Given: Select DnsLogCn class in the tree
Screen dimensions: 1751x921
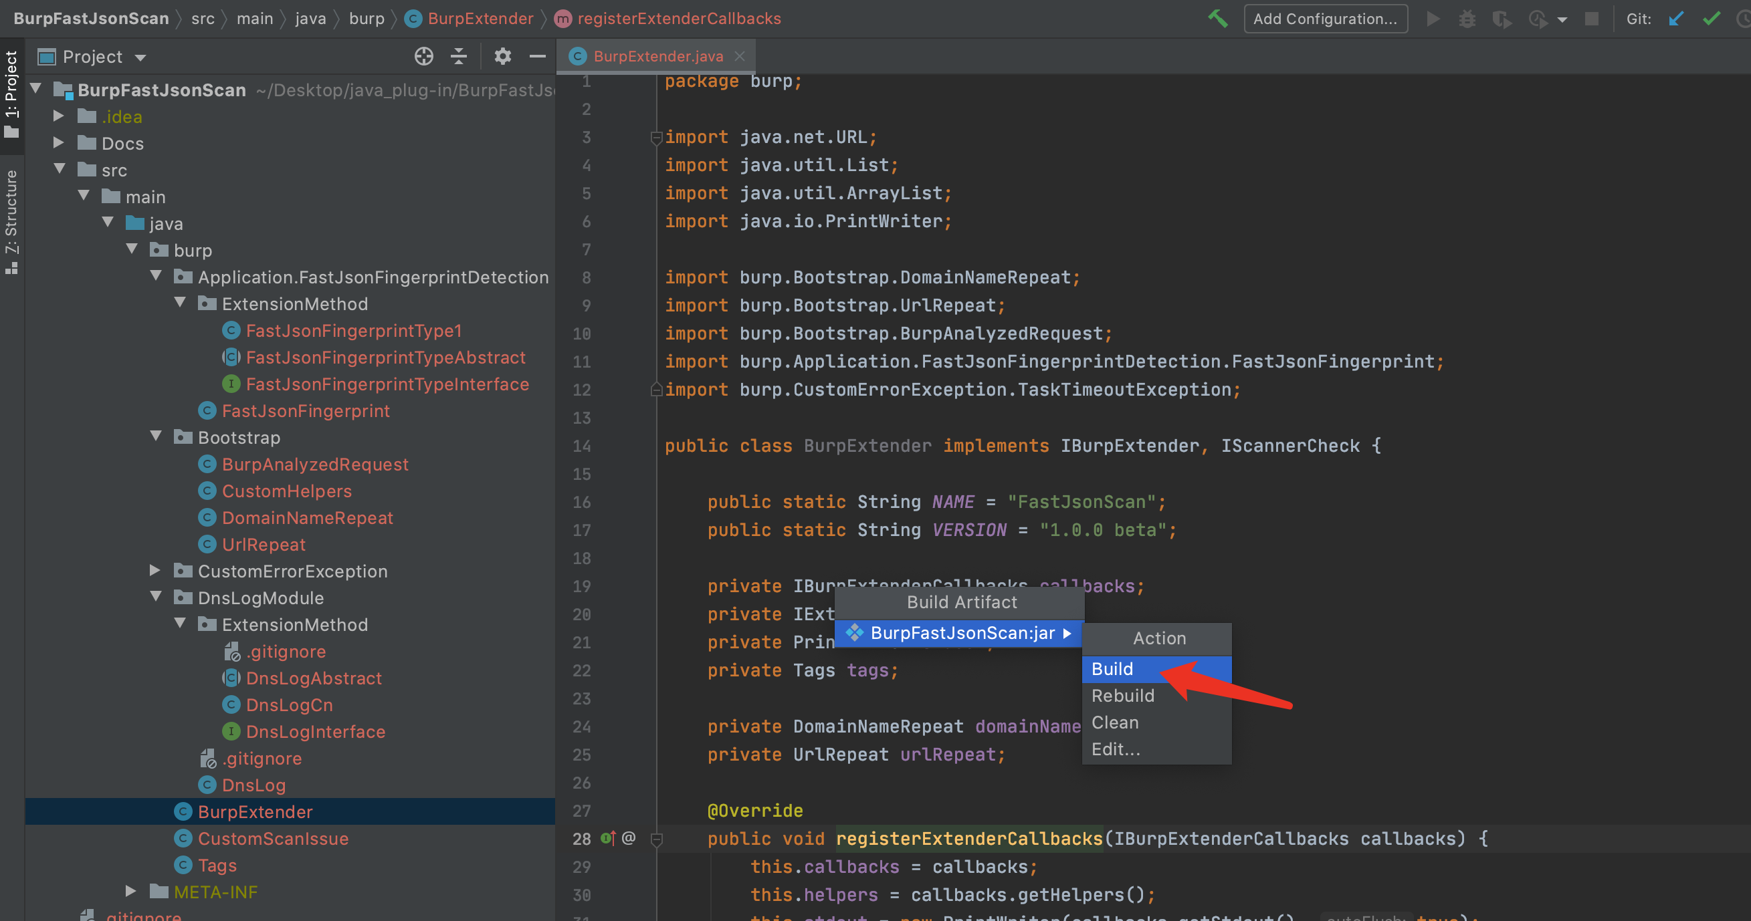Looking at the screenshot, I should click(x=289, y=704).
